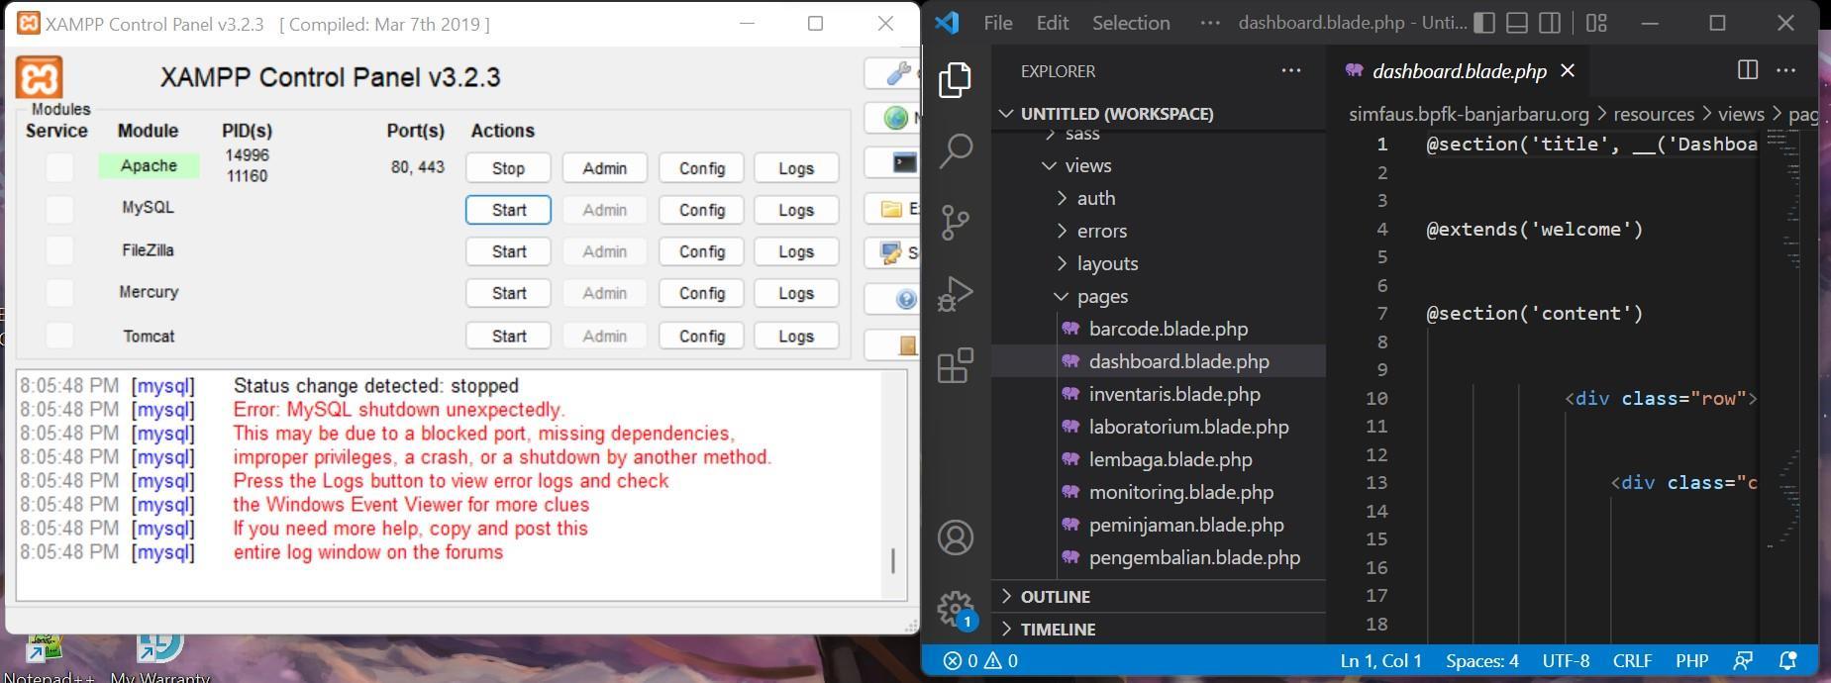This screenshot has height=683, width=1831.
Task: Click UTF-8 encoding in status bar
Action: pyautogui.click(x=1565, y=660)
